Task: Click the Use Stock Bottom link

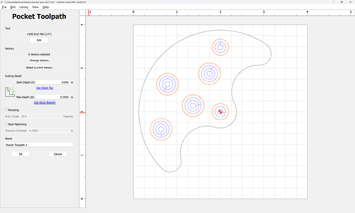Action: (45, 102)
